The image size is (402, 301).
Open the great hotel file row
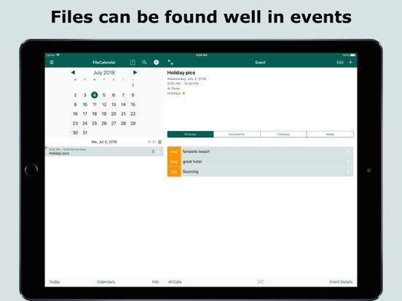[x=260, y=161]
